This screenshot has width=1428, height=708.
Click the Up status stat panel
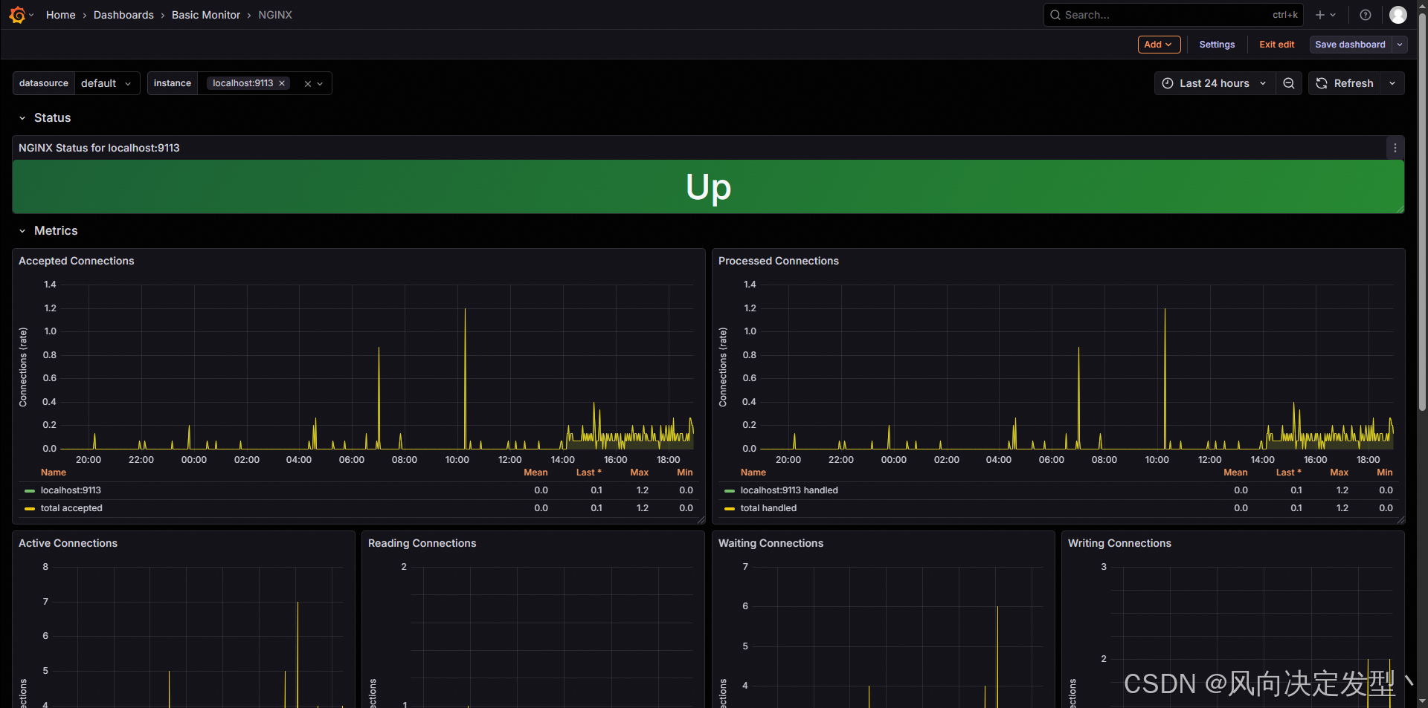point(708,186)
